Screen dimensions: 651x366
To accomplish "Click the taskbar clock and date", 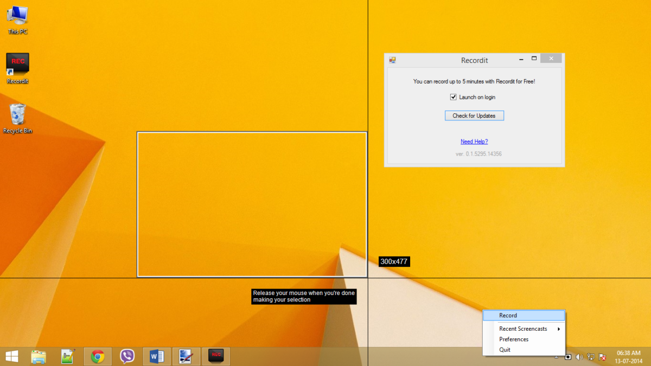I will click(628, 356).
